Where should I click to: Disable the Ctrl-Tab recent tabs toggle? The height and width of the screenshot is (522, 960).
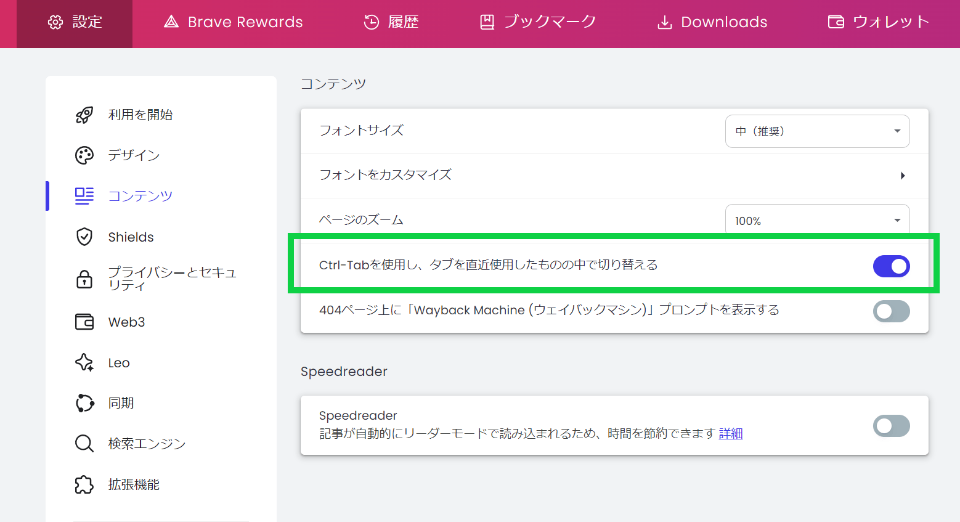point(891,266)
